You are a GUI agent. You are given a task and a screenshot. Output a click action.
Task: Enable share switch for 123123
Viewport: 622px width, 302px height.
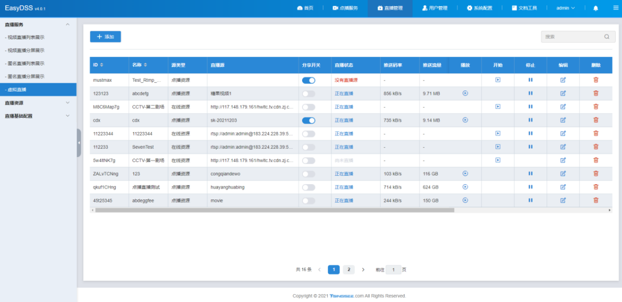tap(308, 94)
